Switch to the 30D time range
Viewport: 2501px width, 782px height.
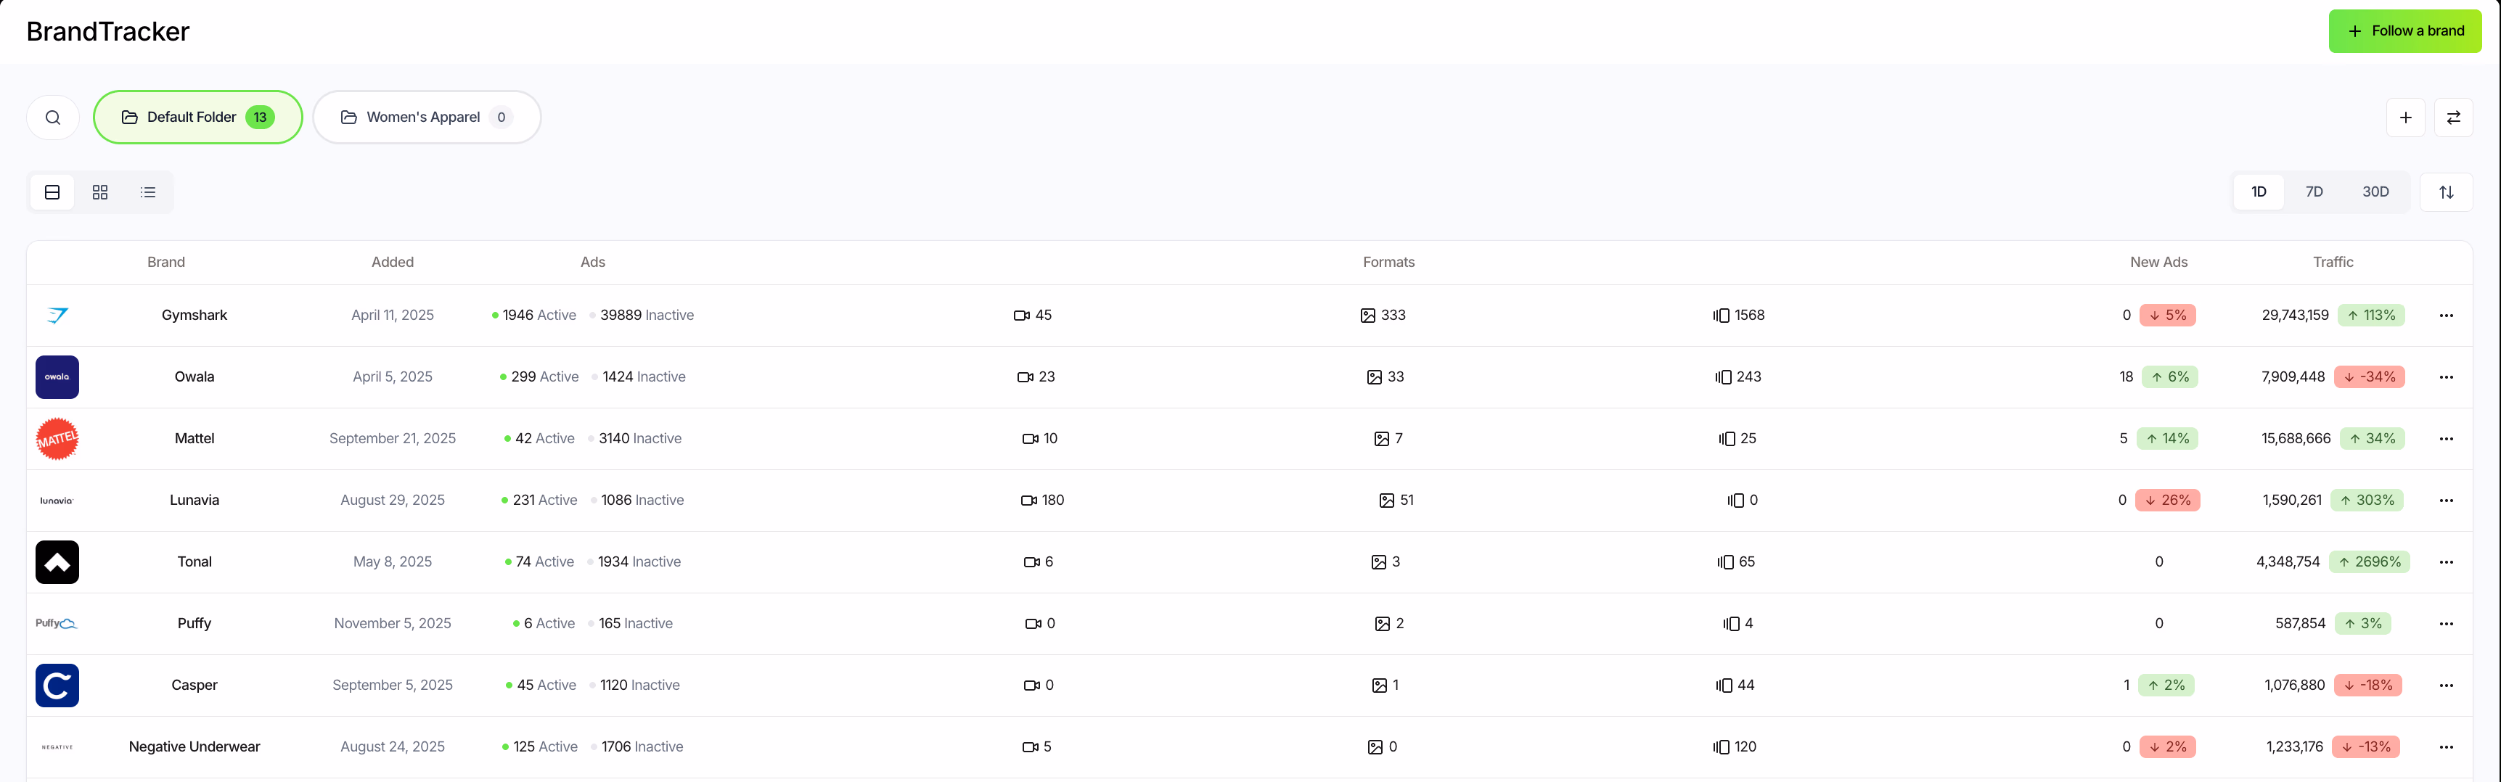point(2375,191)
